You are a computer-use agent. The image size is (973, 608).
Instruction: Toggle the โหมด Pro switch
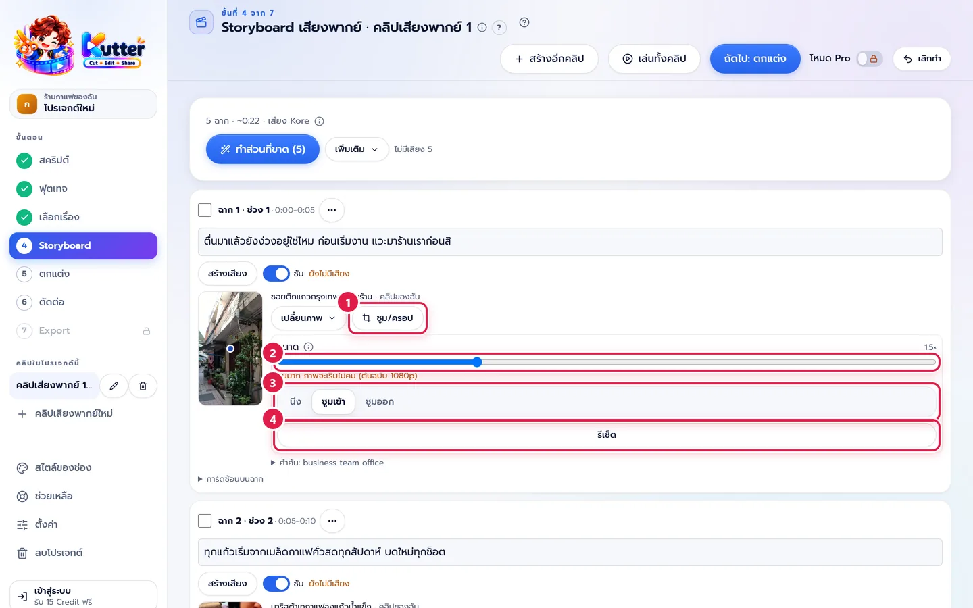(x=870, y=59)
